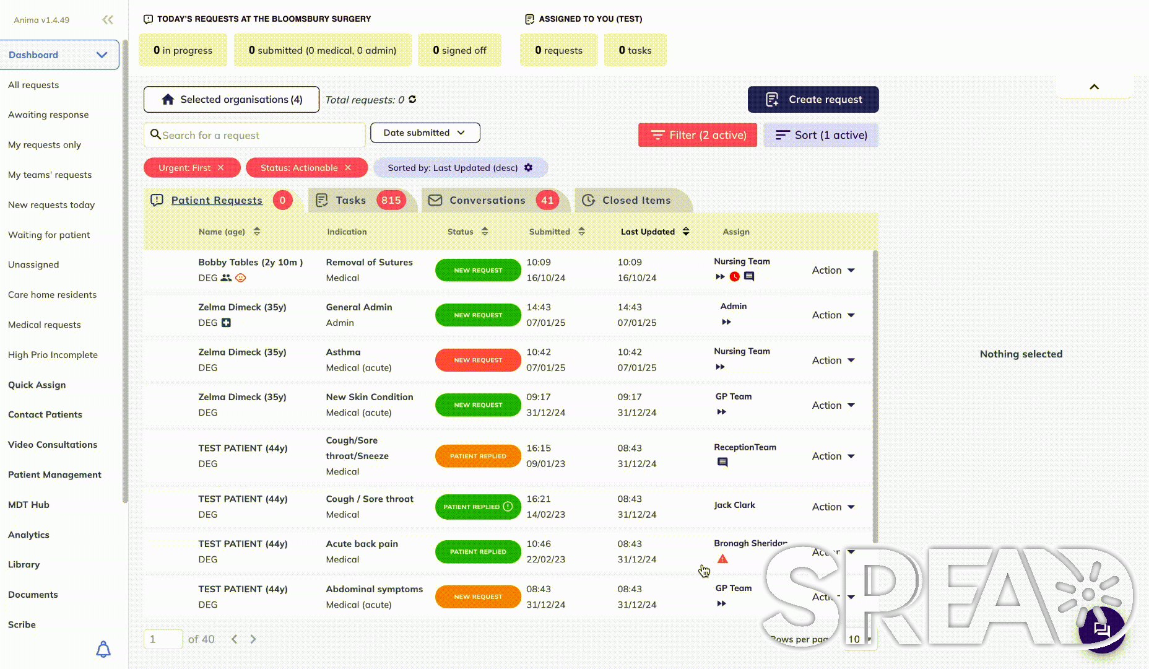Refresh total requests count icon

412,99
